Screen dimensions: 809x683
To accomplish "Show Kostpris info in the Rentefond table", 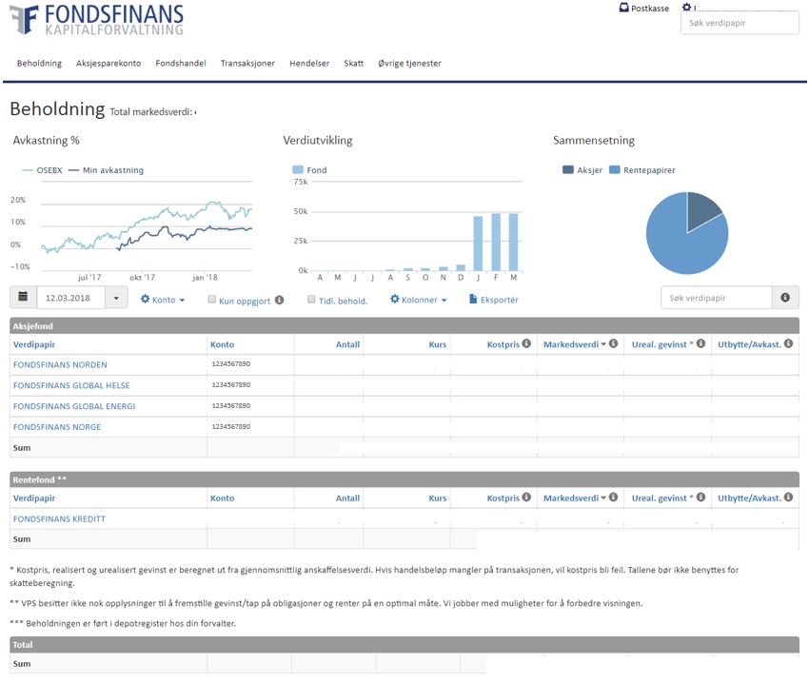I will [x=526, y=497].
